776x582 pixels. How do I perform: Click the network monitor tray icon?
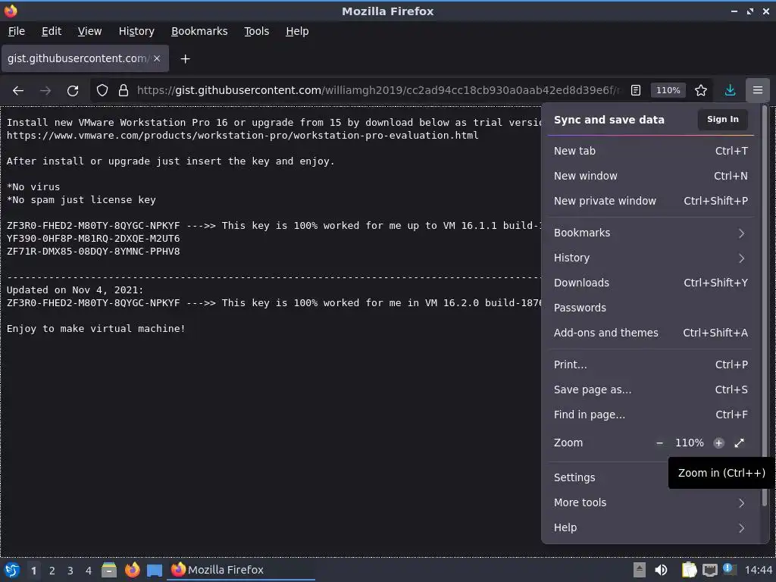(x=709, y=570)
